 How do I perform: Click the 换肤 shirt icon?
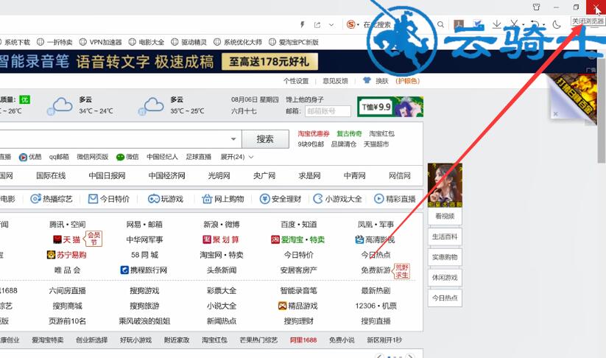coord(367,80)
